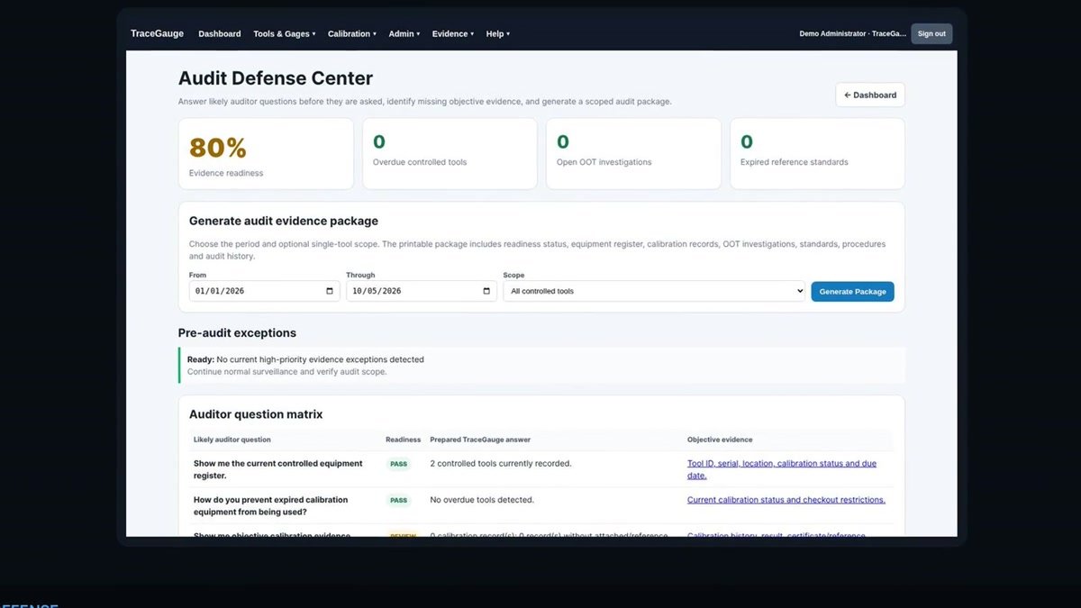Open Current calibration status and checkout restrictions link
Image resolution: width=1081 pixels, height=608 pixels.
pyautogui.click(x=786, y=500)
